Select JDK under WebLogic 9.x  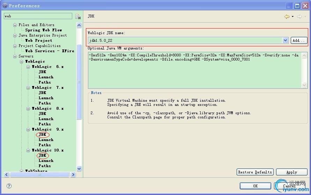point(43,135)
